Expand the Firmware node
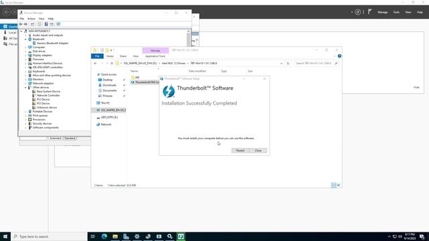Image resolution: width=429 pixels, height=241 pixels. 25,60
